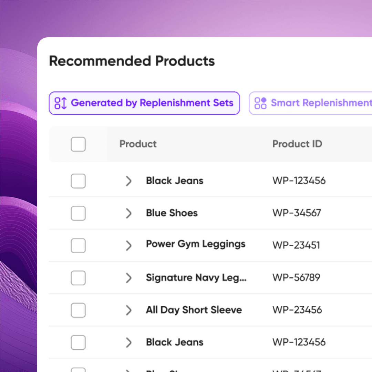Tick the Power Gym Leggings checkbox
Viewport: 372px width, 372px height.
(x=78, y=246)
